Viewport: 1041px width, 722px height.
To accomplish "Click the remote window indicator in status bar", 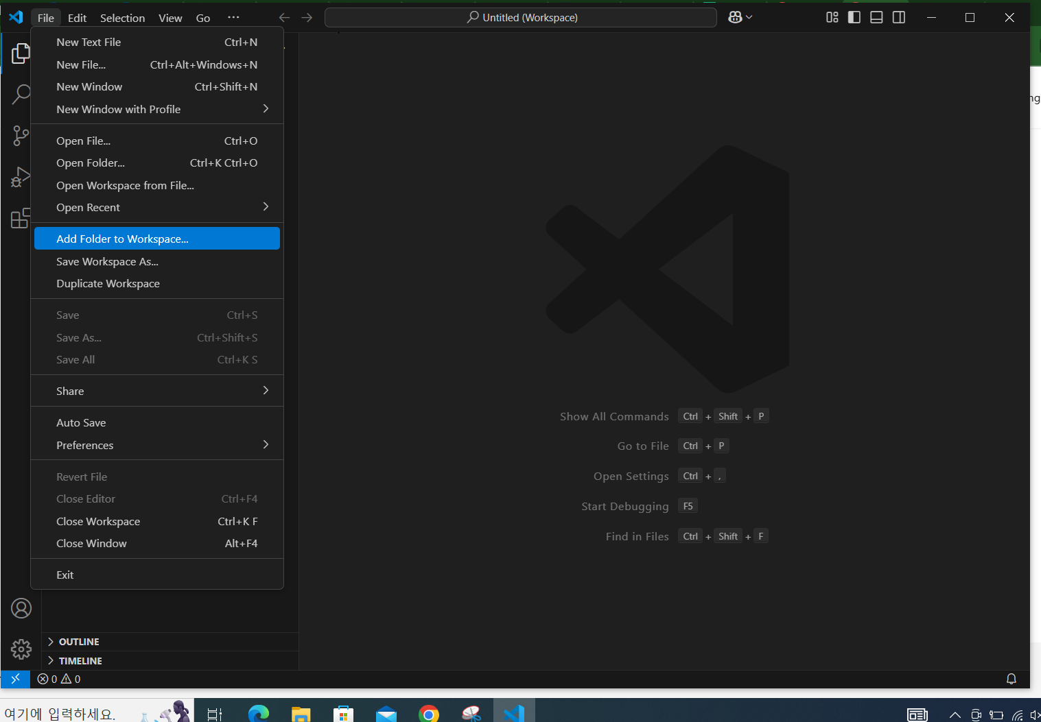I will tap(15, 679).
